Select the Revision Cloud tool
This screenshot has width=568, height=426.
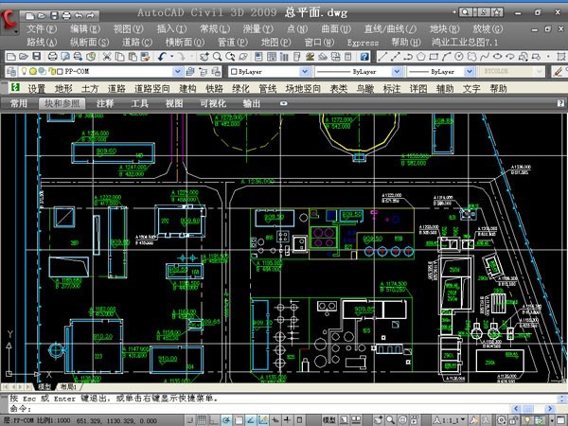click(x=471, y=57)
